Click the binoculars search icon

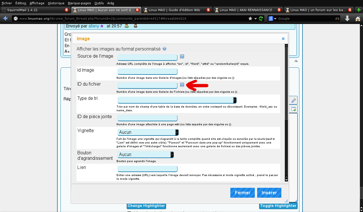[337, 19]
